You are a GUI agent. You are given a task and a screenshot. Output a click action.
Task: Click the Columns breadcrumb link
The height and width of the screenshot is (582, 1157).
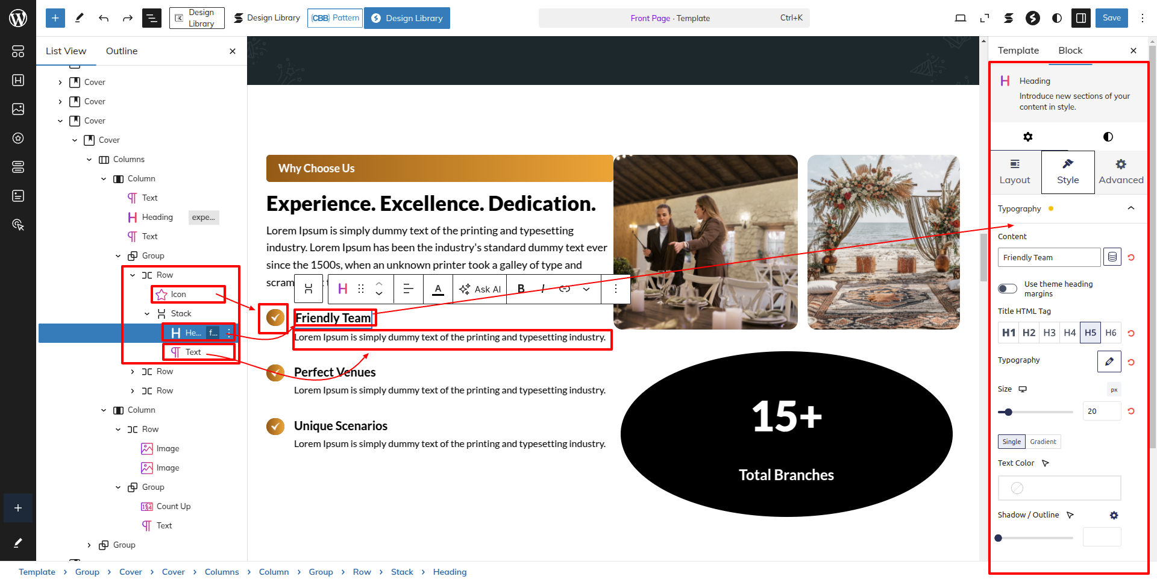tap(221, 572)
